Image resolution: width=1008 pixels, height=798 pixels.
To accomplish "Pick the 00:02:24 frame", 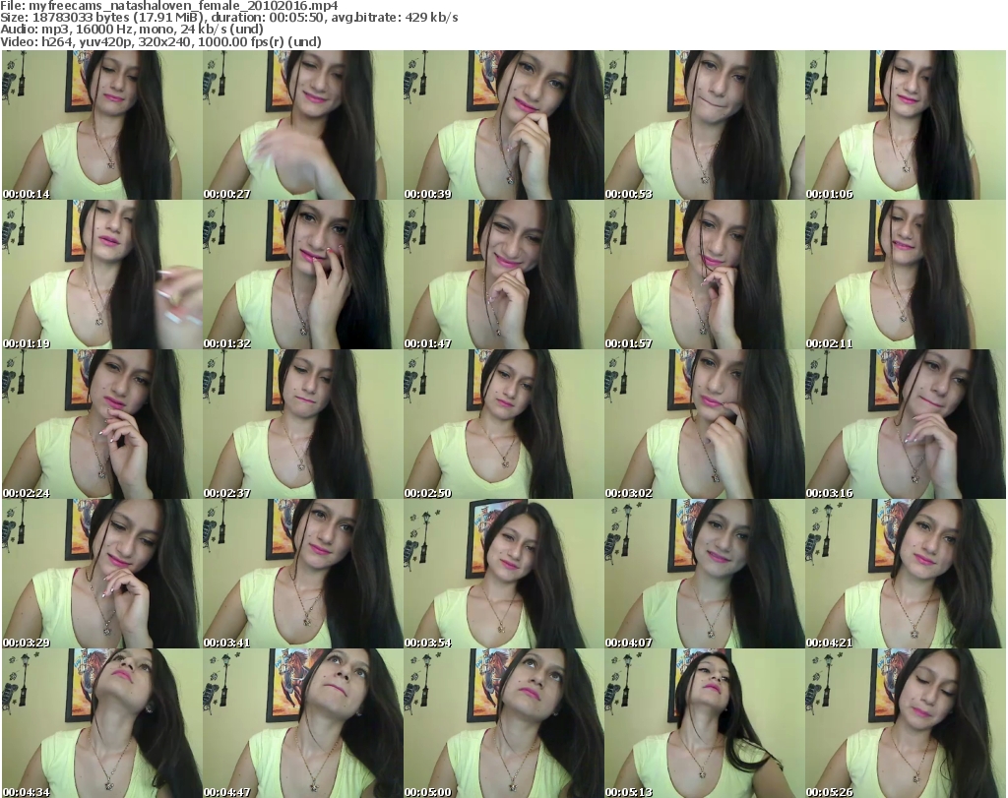I will click(x=102, y=424).
